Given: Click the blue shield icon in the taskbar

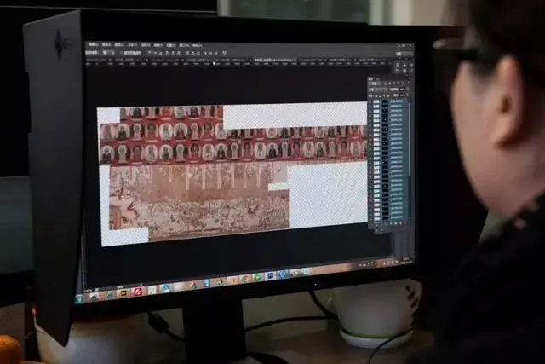Looking at the screenshot, I should 283,274.
